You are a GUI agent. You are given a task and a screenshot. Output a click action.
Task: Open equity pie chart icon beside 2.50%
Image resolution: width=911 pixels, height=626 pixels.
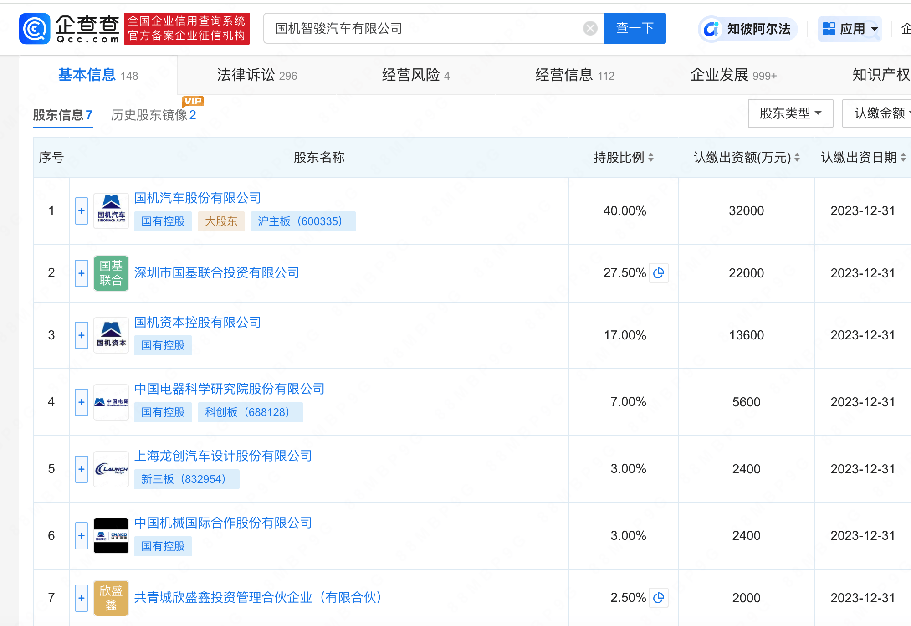tap(659, 598)
